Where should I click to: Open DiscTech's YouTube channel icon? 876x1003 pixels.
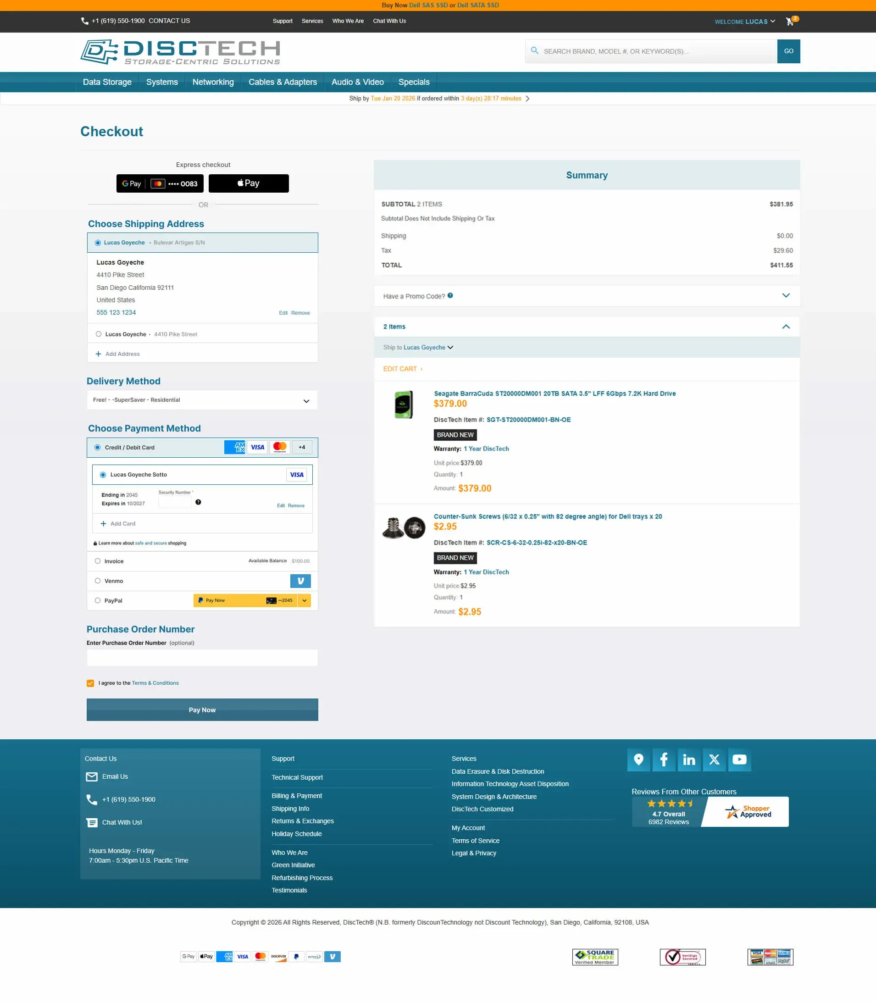coord(740,759)
